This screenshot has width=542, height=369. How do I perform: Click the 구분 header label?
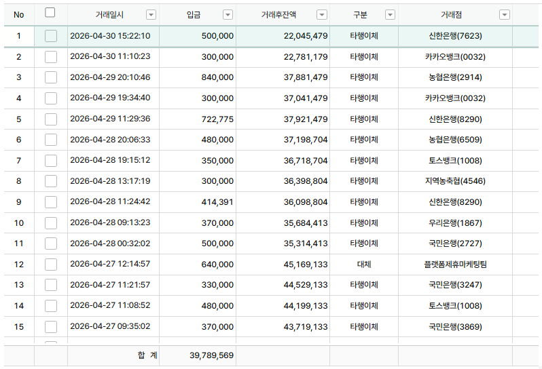coord(360,15)
